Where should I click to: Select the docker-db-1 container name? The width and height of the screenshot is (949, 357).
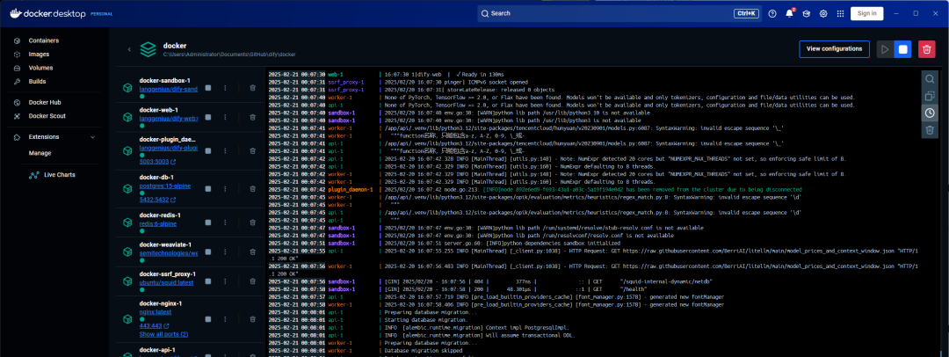(x=156, y=177)
